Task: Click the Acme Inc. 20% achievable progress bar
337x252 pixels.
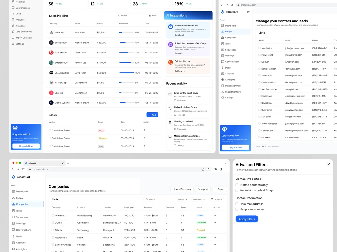Action: 126,32
